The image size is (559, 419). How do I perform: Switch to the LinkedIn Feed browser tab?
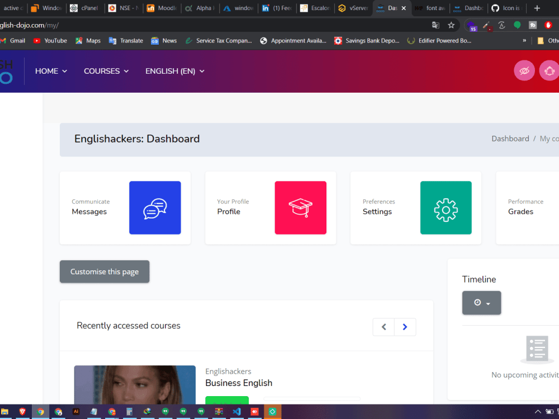277,8
